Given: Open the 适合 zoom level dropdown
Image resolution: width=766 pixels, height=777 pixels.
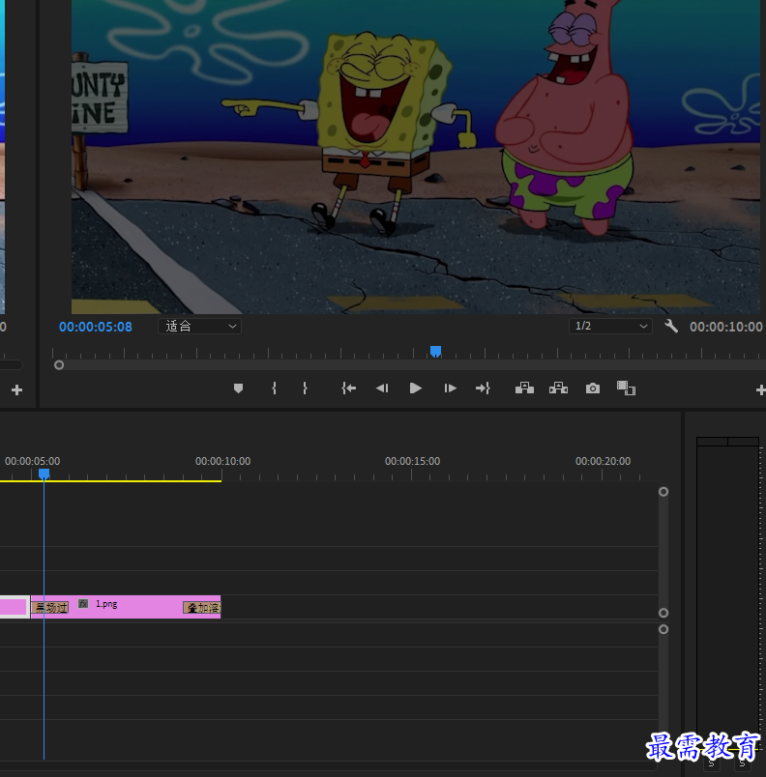Looking at the screenshot, I should point(200,326).
